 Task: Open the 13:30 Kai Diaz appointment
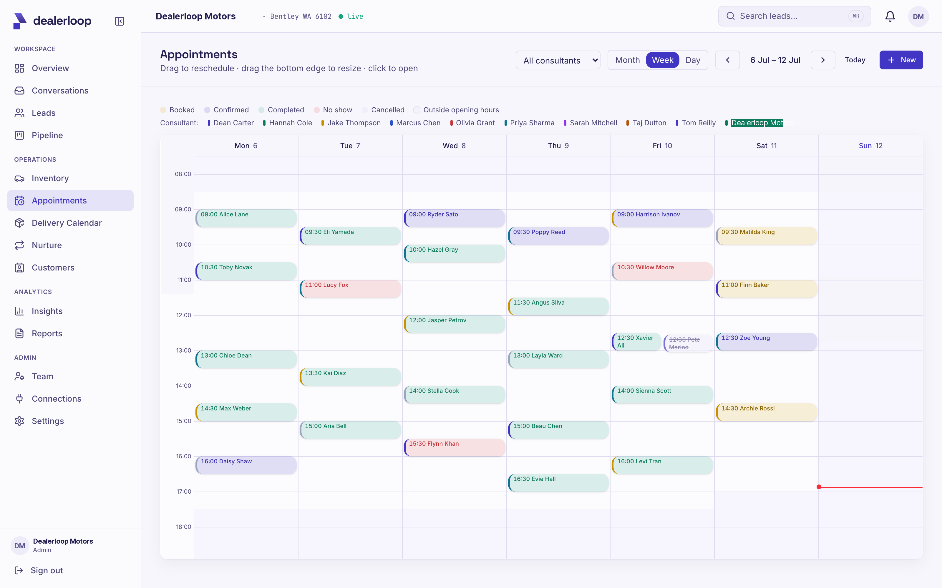350,377
